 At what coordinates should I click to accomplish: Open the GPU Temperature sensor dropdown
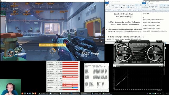[56, 66]
